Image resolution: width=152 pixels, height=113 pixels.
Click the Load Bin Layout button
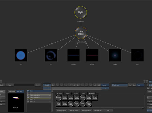click(x=62, y=110)
